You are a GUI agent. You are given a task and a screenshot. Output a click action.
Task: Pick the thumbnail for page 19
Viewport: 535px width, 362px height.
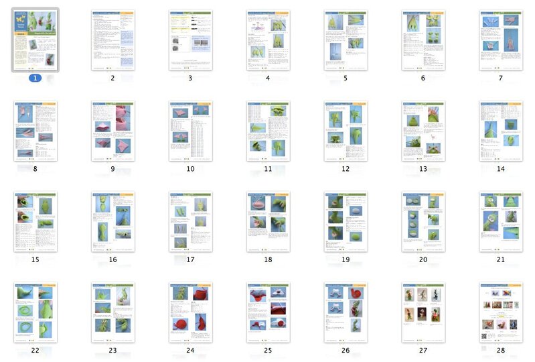click(x=346, y=221)
